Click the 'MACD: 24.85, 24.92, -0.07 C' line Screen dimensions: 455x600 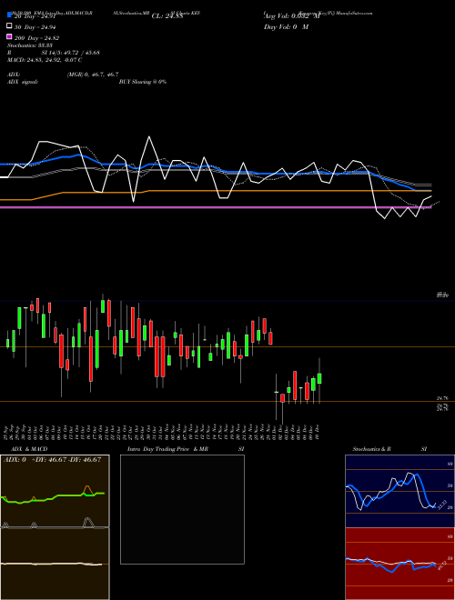click(x=45, y=60)
